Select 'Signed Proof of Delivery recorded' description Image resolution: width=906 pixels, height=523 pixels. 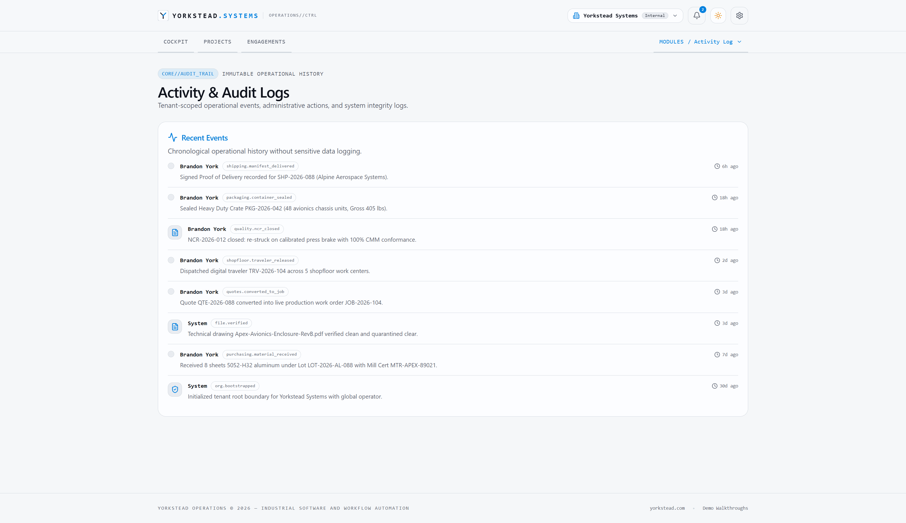pos(284,177)
